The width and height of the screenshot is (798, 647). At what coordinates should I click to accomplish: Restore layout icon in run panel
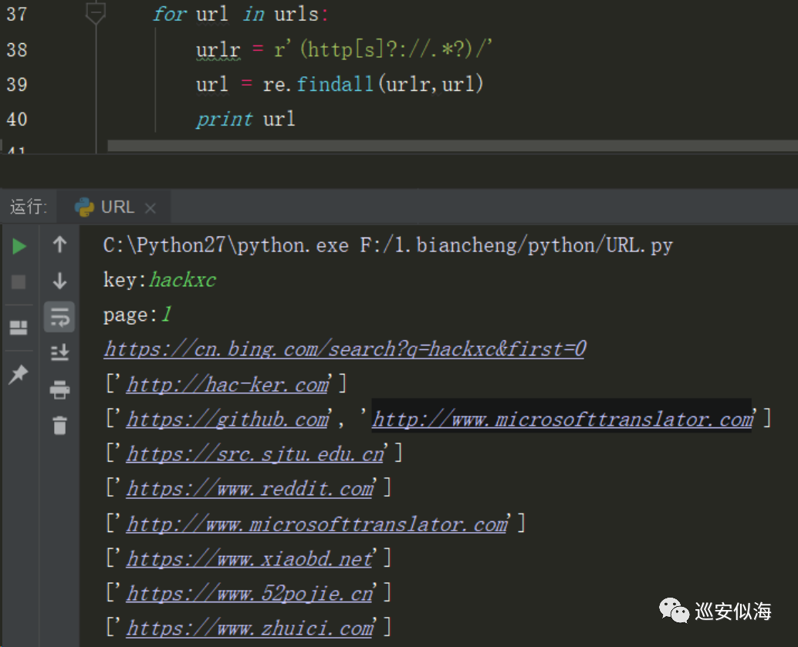pyautogui.click(x=19, y=328)
